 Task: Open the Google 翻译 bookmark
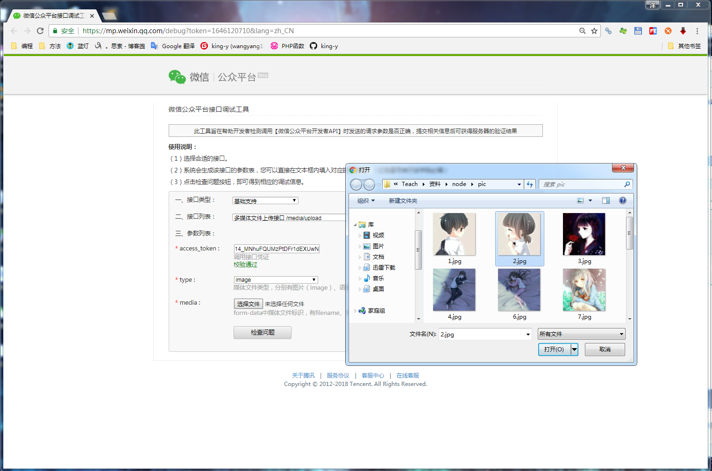(173, 46)
